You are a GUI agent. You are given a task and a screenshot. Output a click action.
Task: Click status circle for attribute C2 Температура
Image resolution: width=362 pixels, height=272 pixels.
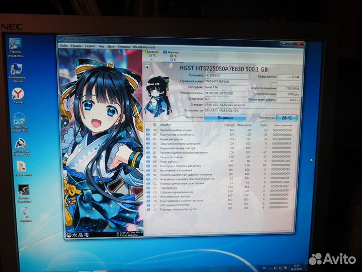(x=148, y=188)
